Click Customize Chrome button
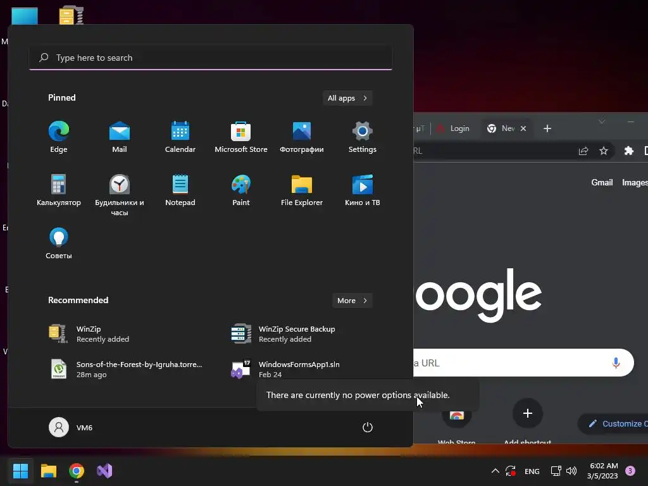648x486 pixels. tap(613, 423)
